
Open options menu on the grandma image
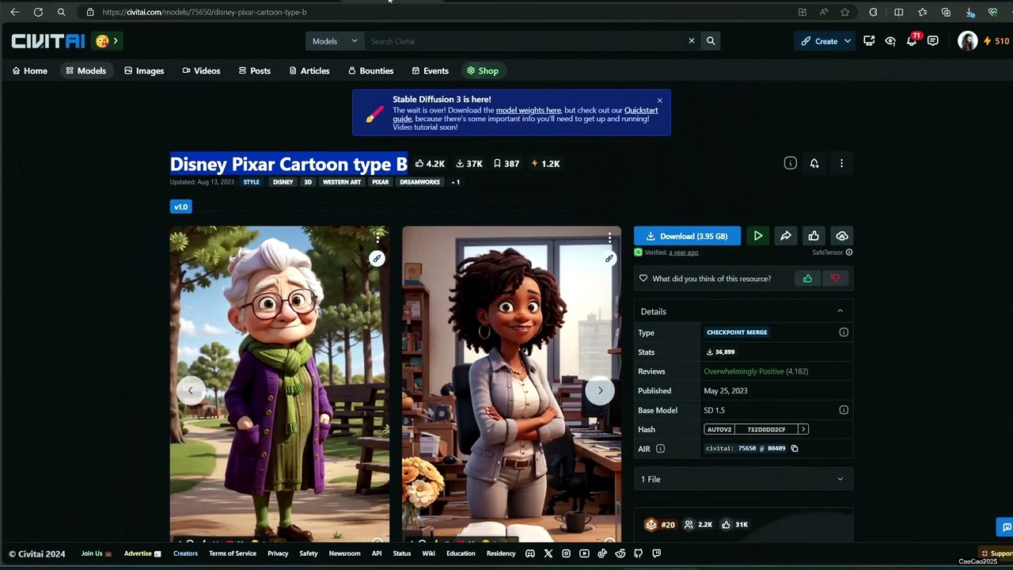point(378,237)
